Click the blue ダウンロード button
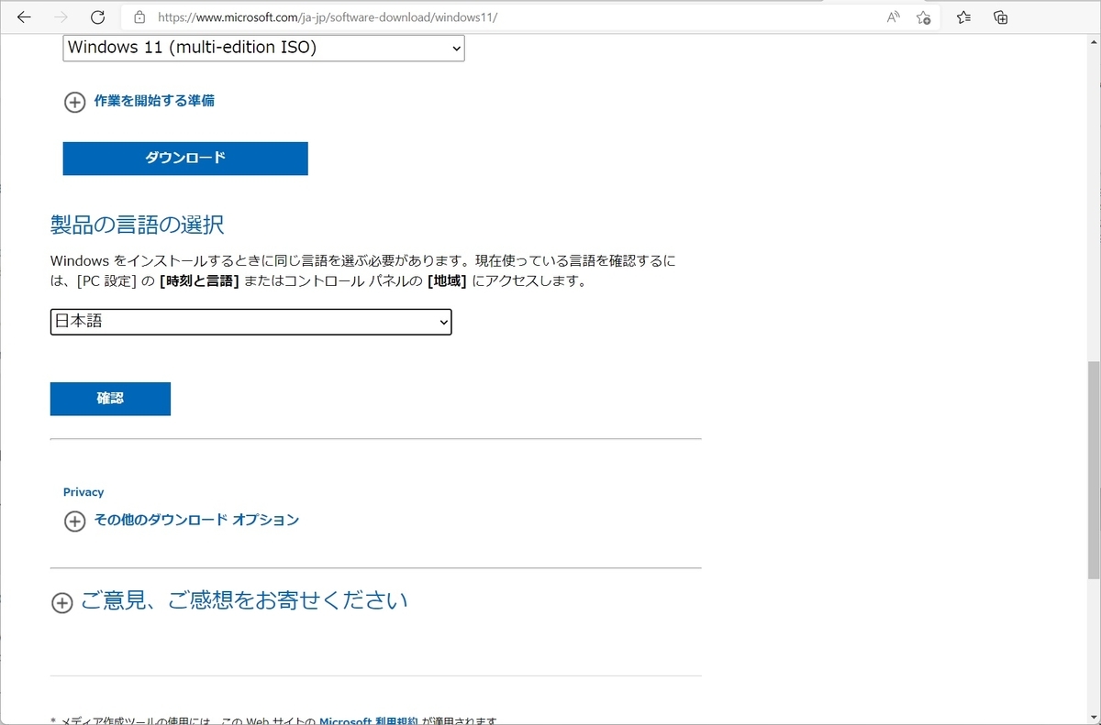 tap(184, 158)
